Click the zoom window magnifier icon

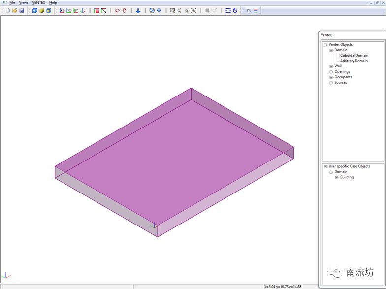[x=172, y=10]
